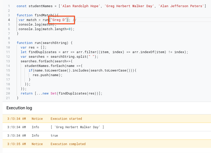Click 'var res = []' on line 10
The height and width of the screenshot is (153, 211).
coord(32,48)
